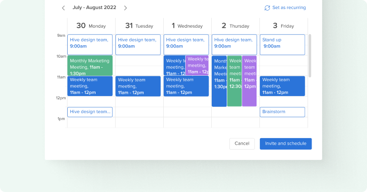Click the Cancel button

pos(242,143)
